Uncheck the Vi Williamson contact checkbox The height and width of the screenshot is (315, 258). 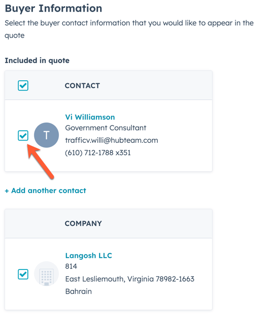coord(23,135)
